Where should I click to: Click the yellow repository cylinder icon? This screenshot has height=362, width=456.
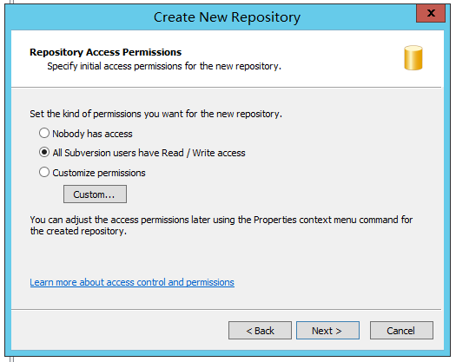coord(413,57)
